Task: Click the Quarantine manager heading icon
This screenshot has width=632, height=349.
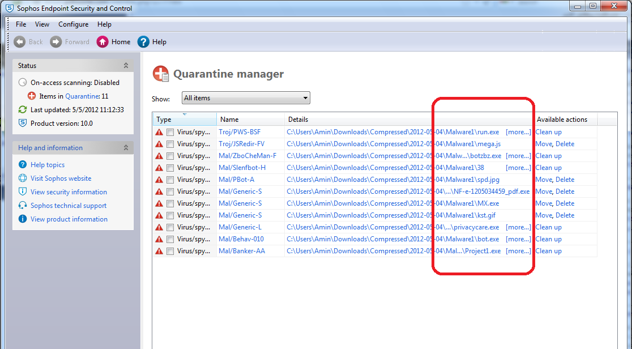Action: (x=161, y=74)
